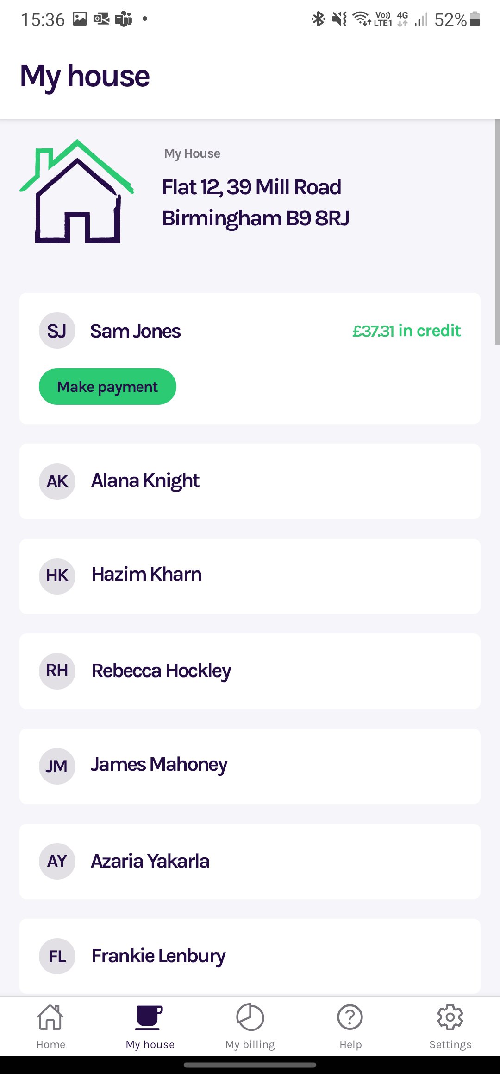Tap the battery status indicator

(x=475, y=19)
